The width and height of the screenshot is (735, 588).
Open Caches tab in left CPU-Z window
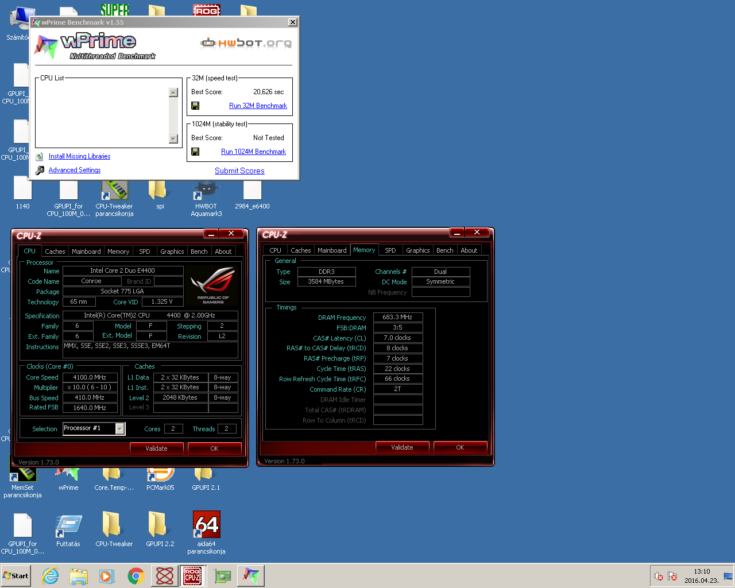pos(55,252)
